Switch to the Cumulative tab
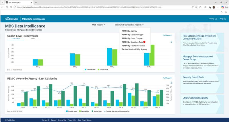 coord(16,39)
